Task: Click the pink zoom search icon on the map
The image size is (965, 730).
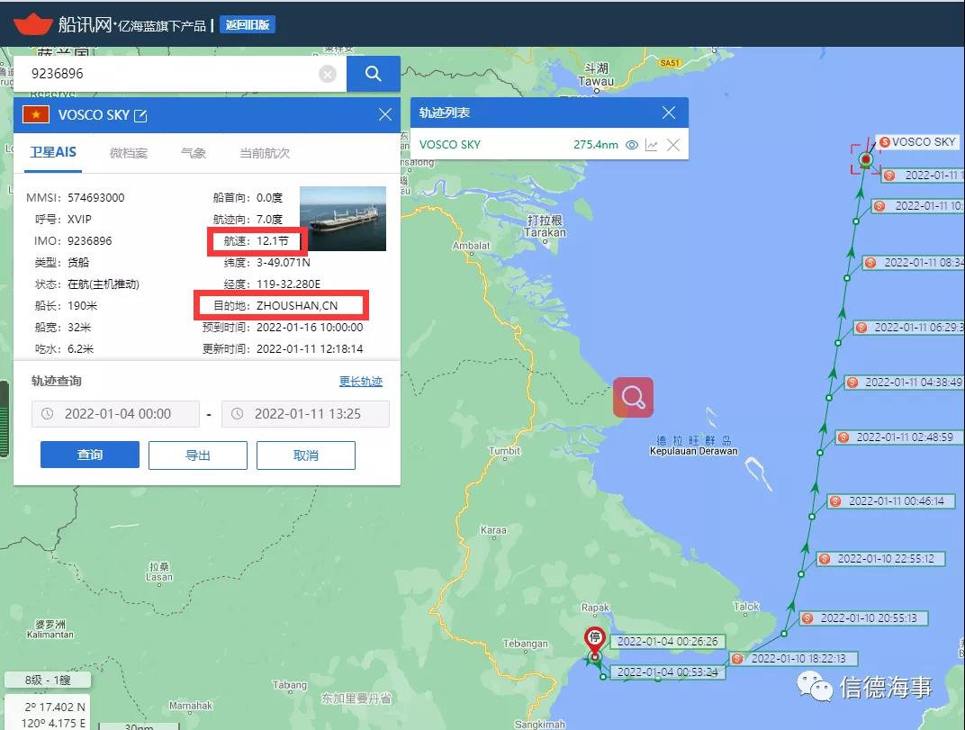Action: coord(633,396)
